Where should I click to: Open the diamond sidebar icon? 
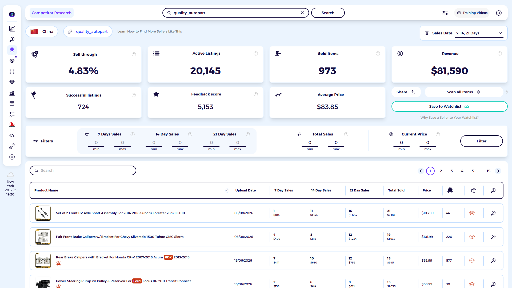[12, 82]
